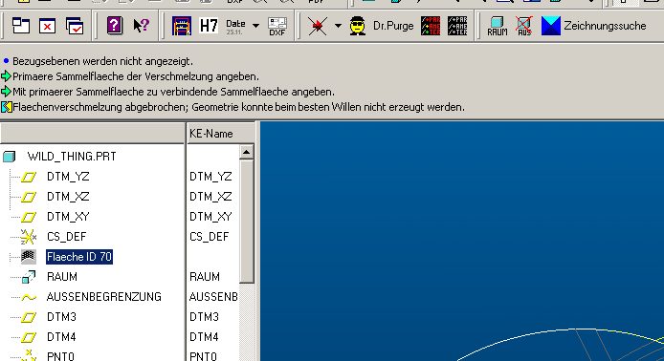Select Flaeche ID 70 surface feature
Image resolution: width=664 pixels, height=361 pixels.
coord(79,257)
